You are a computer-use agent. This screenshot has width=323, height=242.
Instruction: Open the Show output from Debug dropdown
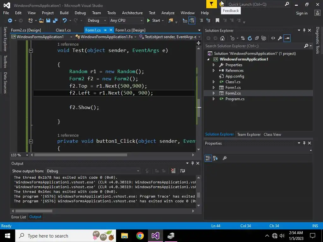pos(93,171)
